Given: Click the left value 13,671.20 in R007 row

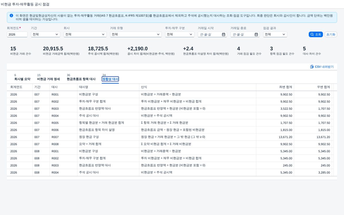Looking at the screenshot, I should click(x=286, y=137).
